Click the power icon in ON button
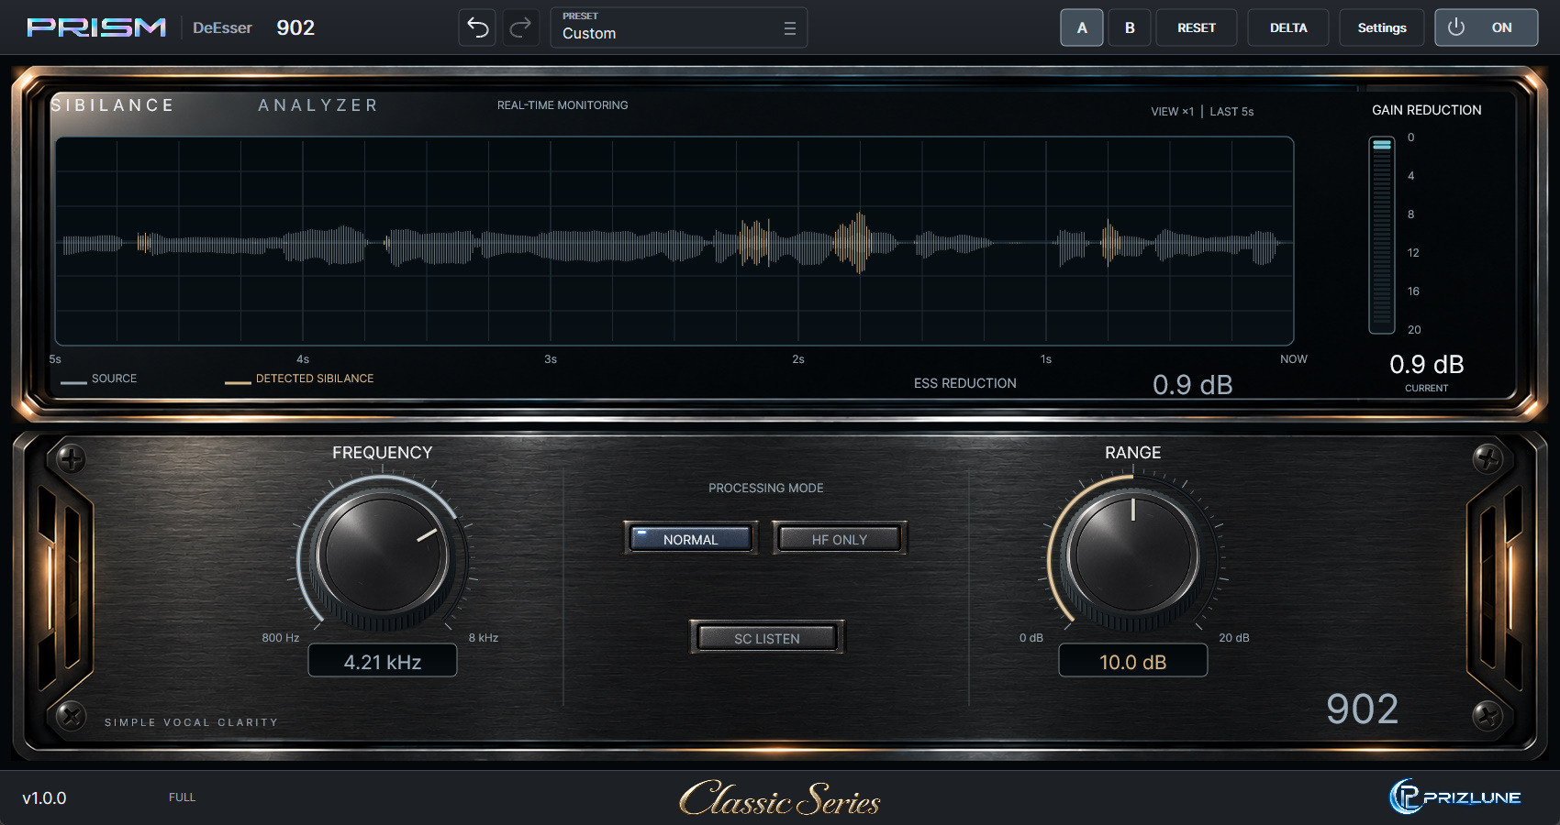Image resolution: width=1560 pixels, height=825 pixels. click(x=1456, y=27)
